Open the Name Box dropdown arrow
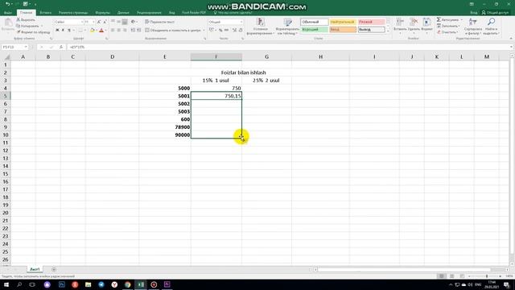The image size is (515, 290). click(x=26, y=47)
